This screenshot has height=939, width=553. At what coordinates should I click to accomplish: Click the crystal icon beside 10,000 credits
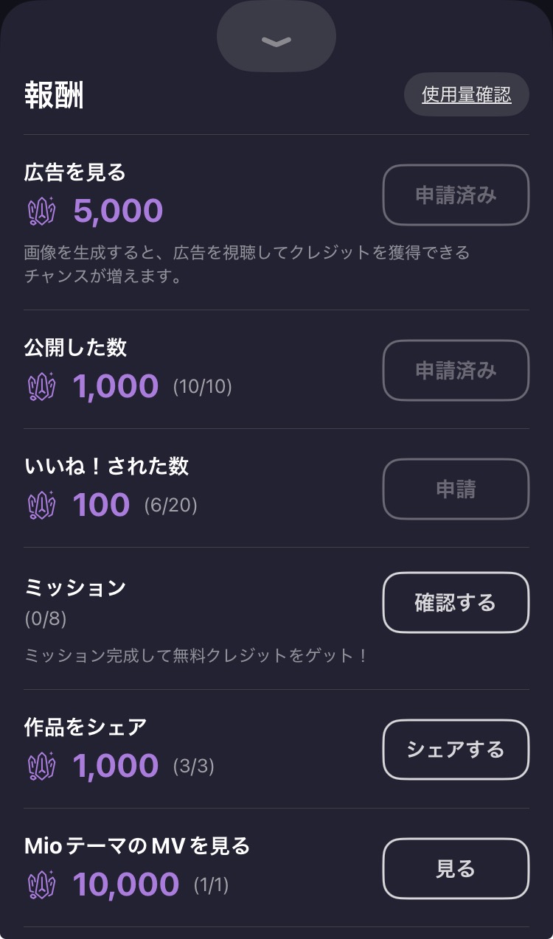click(x=42, y=885)
